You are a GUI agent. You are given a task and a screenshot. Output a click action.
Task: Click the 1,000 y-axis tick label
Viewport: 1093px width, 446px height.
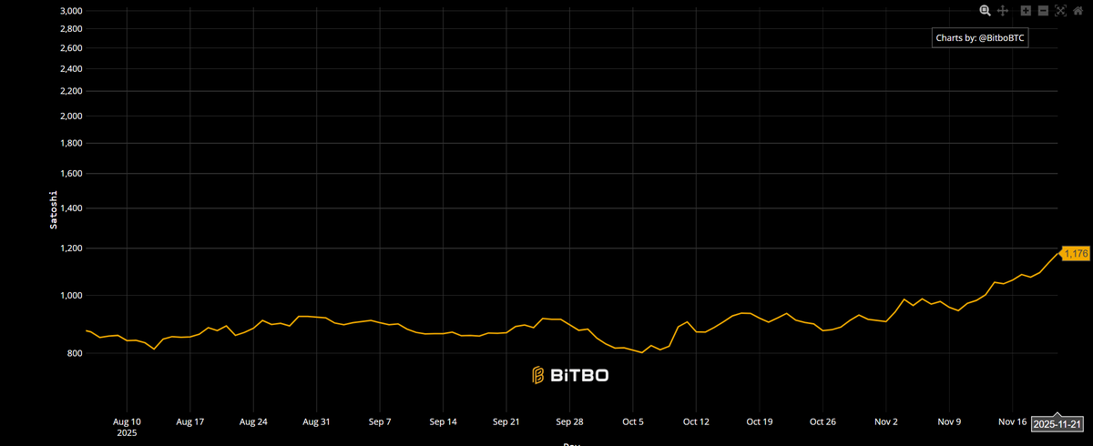click(71, 296)
